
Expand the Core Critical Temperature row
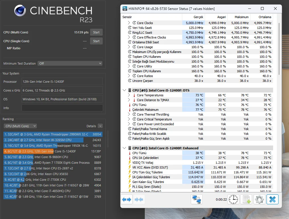click(x=129, y=119)
